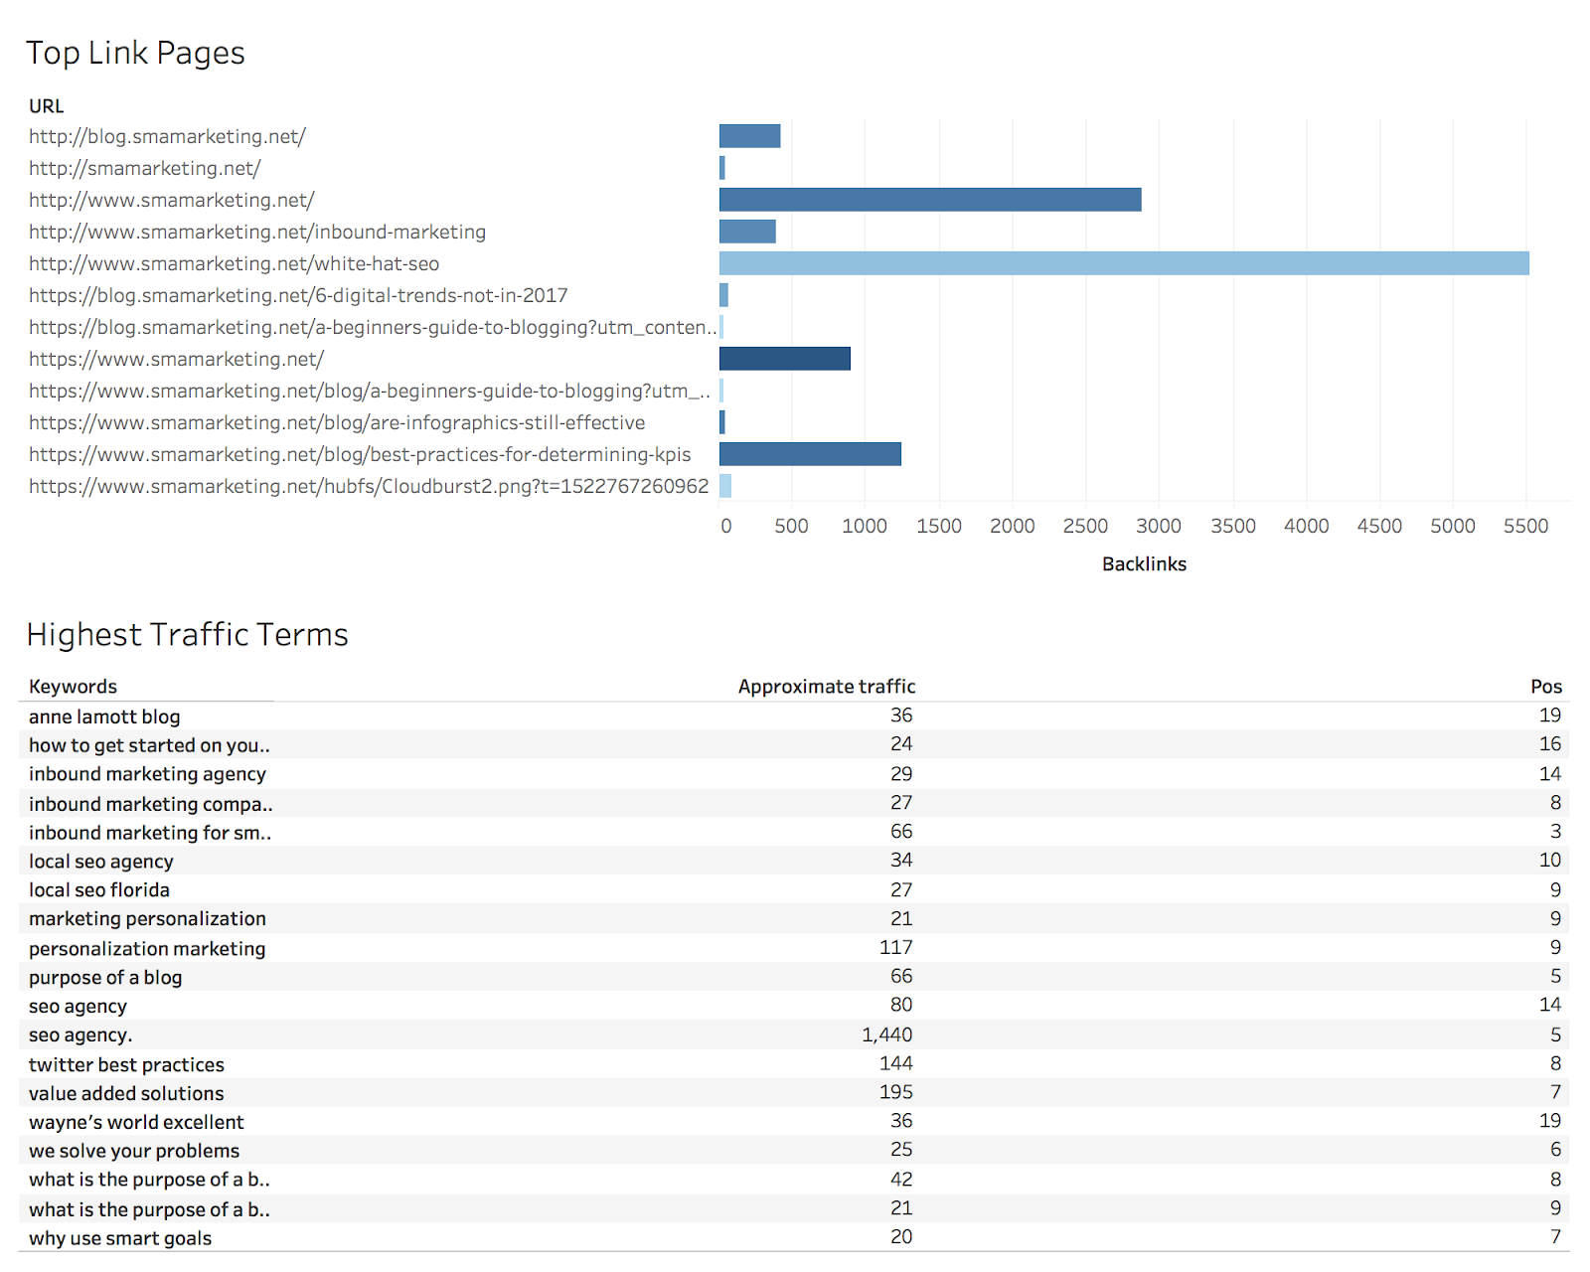Click traffic value 1,440
Image resolution: width=1590 pixels, height=1272 pixels.
point(887,1035)
